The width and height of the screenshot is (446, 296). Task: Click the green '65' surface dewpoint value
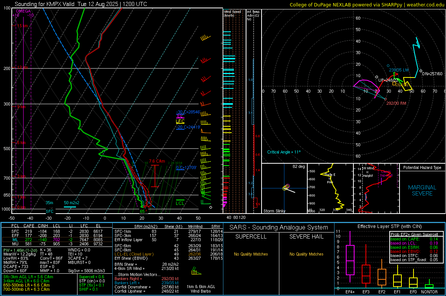142,211
